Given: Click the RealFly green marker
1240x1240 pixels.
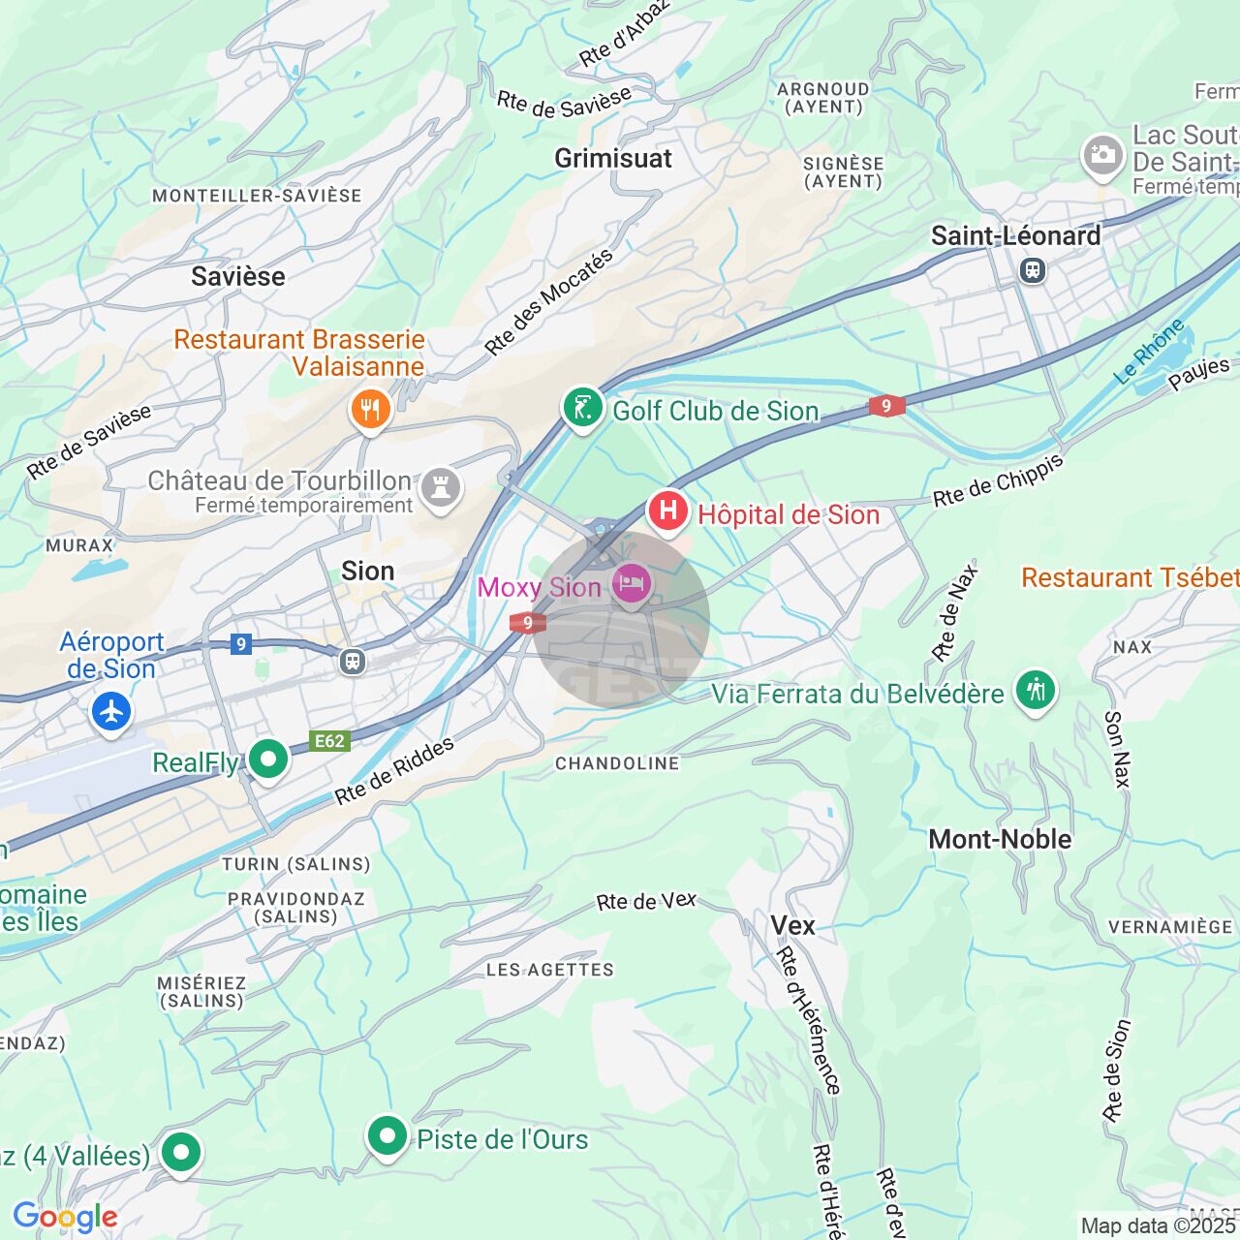Looking at the screenshot, I should click(x=268, y=759).
